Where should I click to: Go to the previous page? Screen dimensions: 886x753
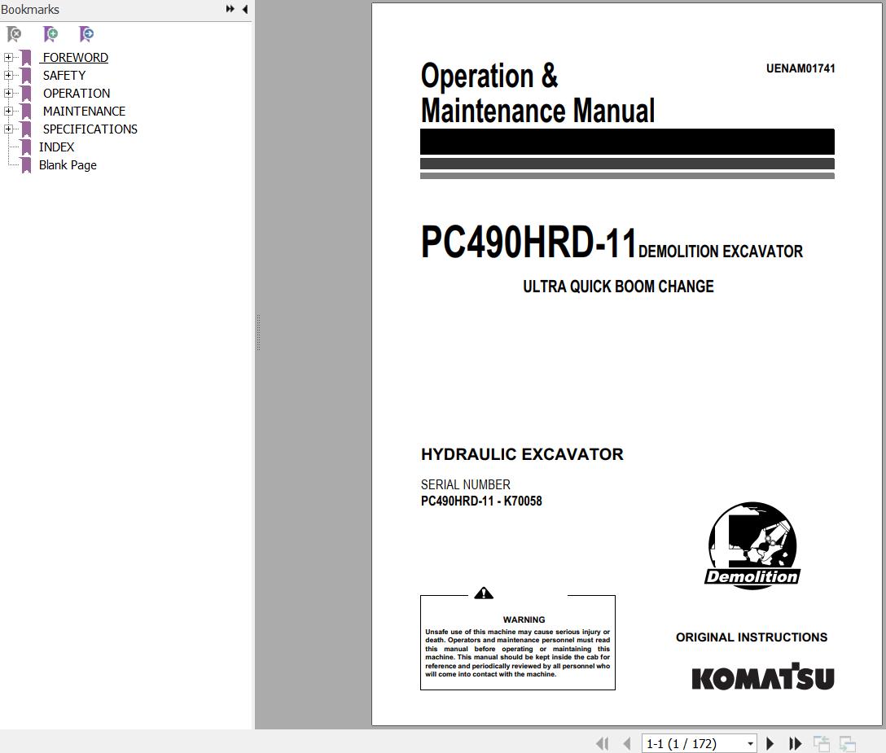pos(627,743)
